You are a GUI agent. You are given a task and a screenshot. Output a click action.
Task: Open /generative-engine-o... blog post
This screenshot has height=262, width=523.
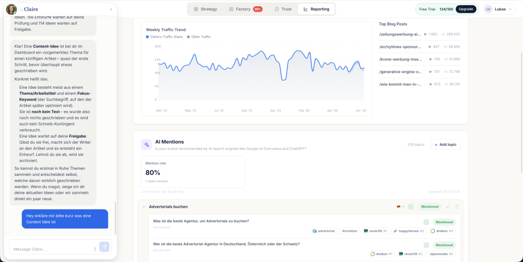tap(400, 71)
